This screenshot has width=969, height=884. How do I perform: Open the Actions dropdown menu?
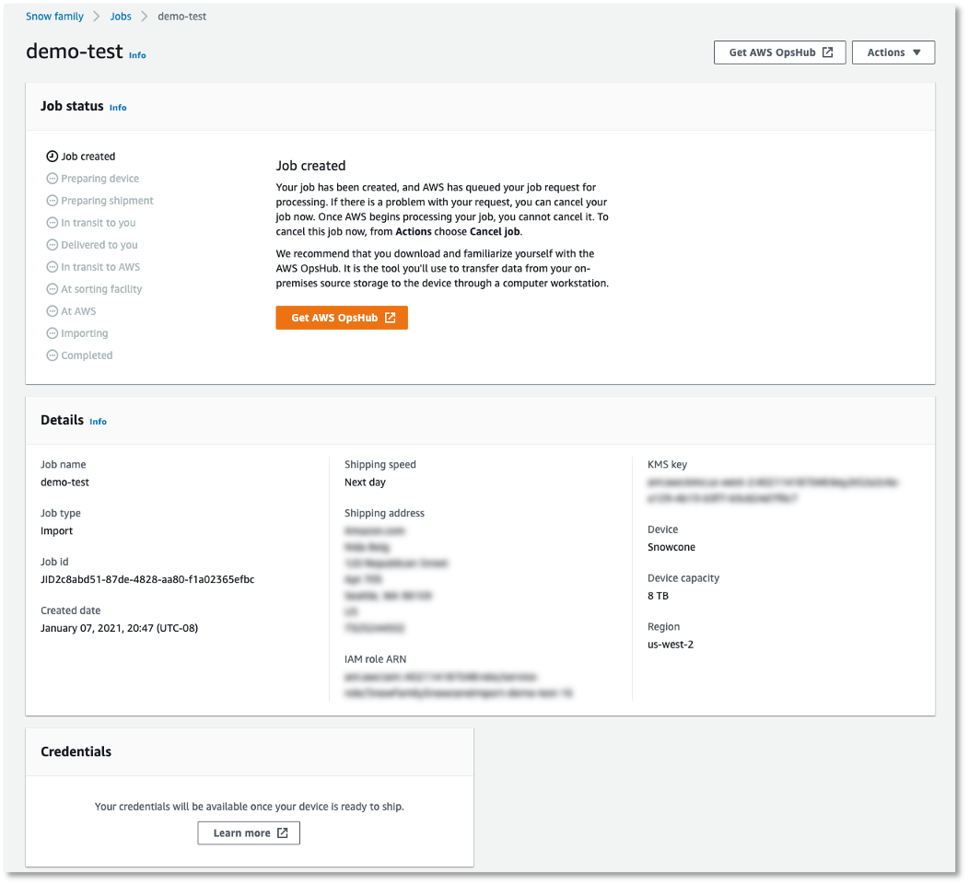[x=893, y=52]
